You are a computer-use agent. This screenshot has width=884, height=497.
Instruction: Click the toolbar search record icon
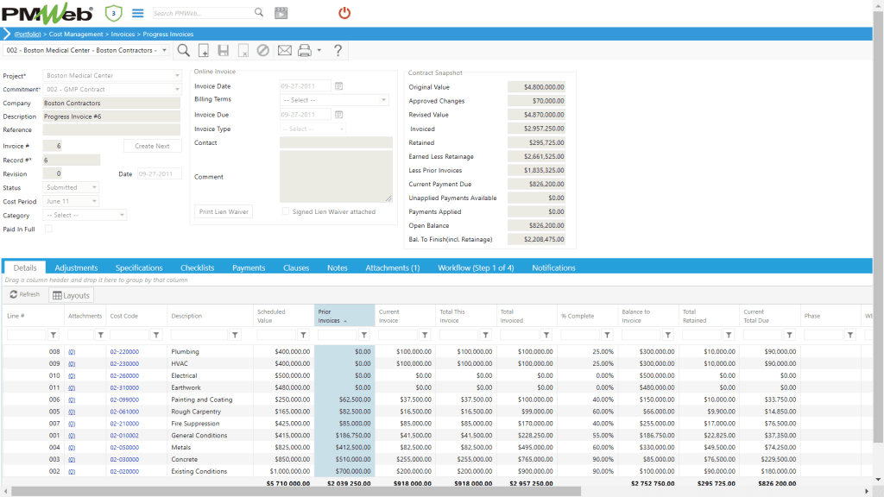pos(183,51)
